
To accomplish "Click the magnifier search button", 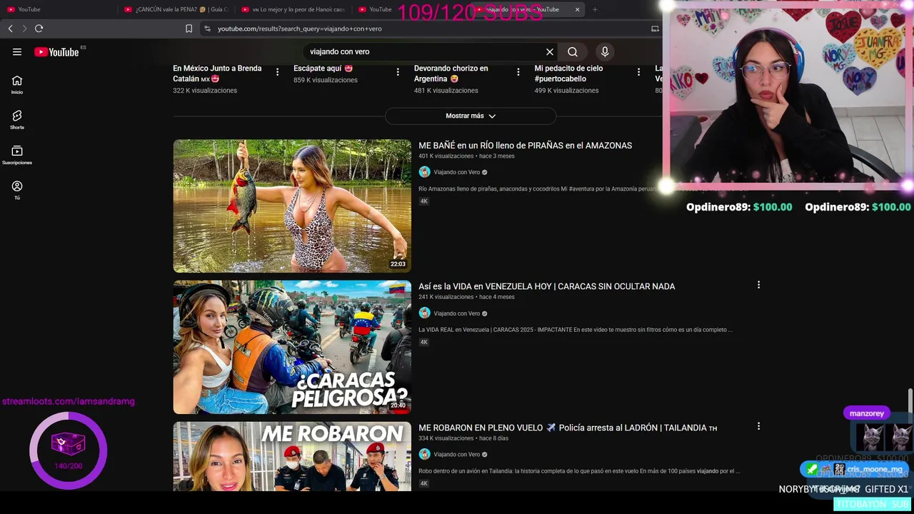I will coord(573,51).
